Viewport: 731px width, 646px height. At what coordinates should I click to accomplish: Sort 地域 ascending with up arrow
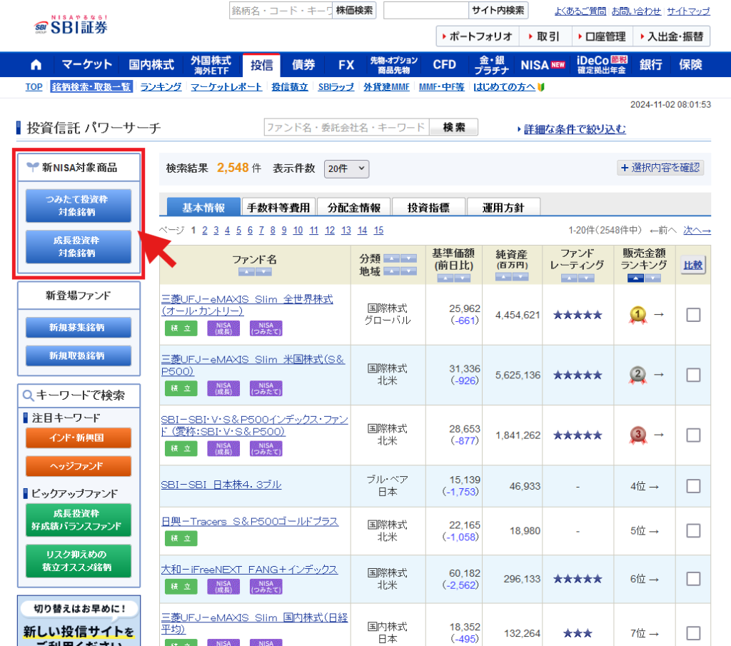(x=392, y=271)
